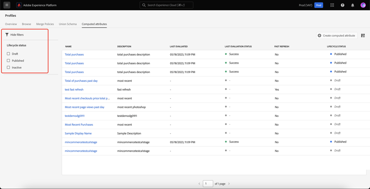
Task: Click the LAST EVALUATION STATUS column header
Action: pos(238,46)
